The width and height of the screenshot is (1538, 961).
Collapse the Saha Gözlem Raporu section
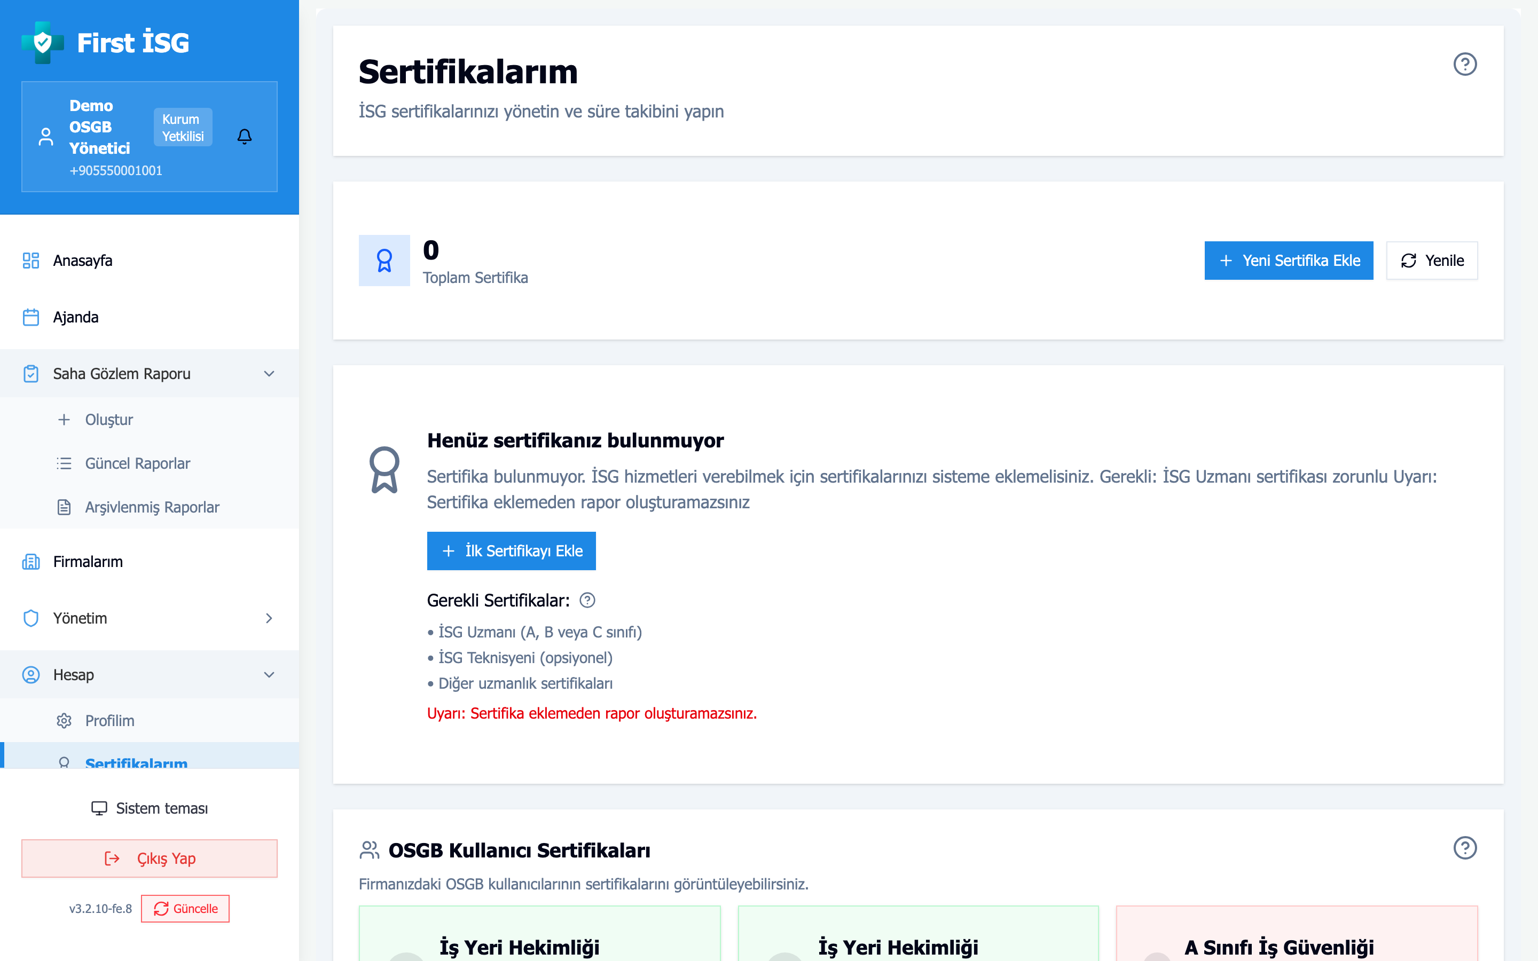pyautogui.click(x=269, y=373)
